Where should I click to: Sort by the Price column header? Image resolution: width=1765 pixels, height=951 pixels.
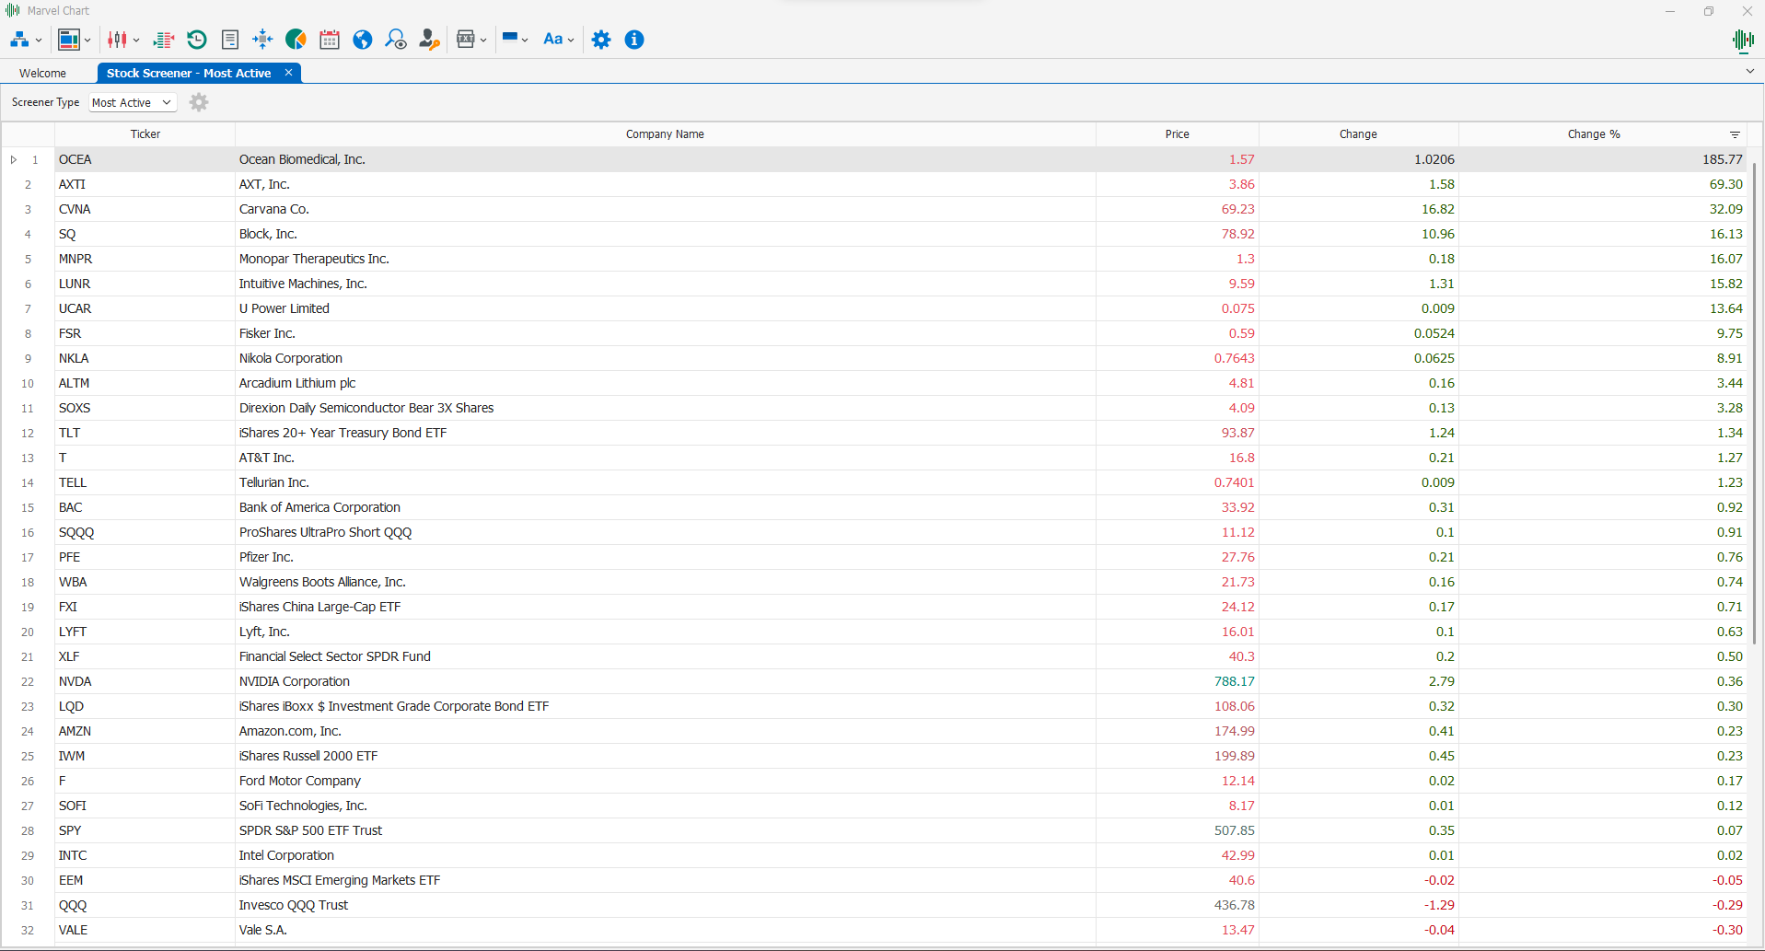click(1177, 134)
